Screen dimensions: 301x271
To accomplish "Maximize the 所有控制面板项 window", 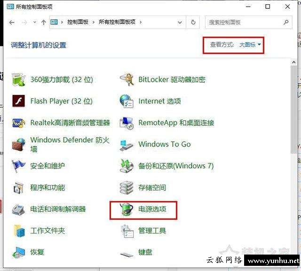I will tap(268, 7).
